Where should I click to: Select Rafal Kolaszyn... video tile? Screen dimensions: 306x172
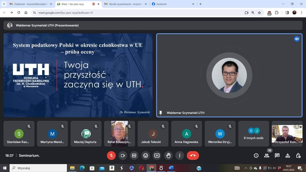(120, 134)
